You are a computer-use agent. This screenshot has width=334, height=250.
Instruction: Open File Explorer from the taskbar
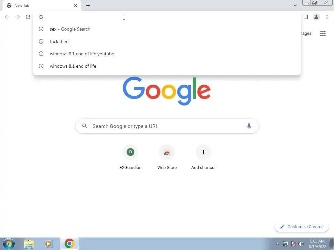29,244
